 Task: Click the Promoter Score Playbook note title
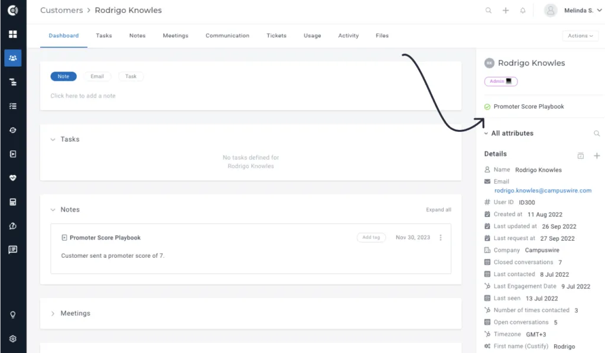[x=105, y=238]
